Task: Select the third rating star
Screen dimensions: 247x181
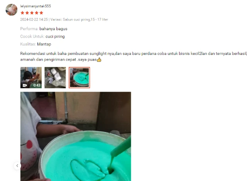Action: 32,13
